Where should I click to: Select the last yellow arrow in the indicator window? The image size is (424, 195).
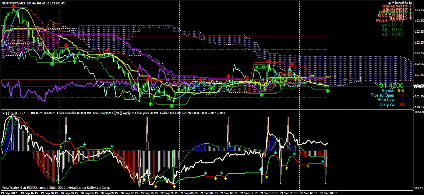tap(308, 166)
